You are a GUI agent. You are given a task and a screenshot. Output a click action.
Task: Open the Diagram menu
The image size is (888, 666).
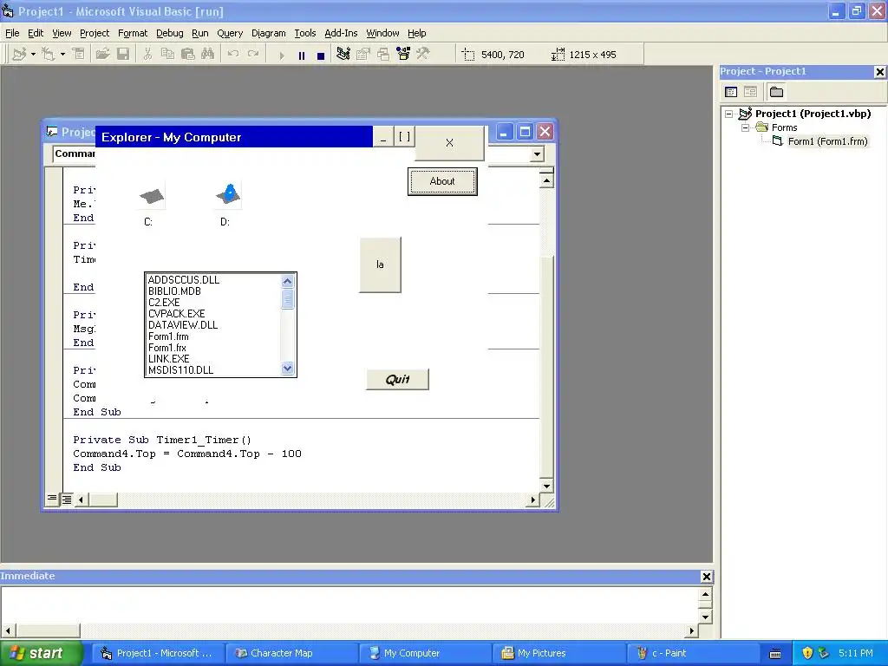[x=269, y=33]
